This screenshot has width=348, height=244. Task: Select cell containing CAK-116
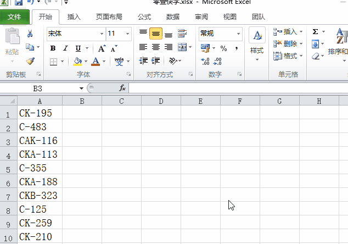pyautogui.click(x=40, y=141)
